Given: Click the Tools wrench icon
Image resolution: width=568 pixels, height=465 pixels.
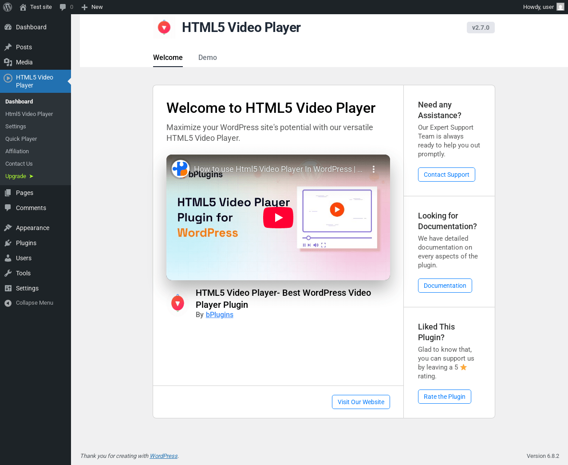Looking at the screenshot, I should click(x=8, y=273).
